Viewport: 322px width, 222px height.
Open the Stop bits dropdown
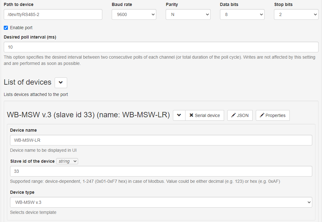pos(296,14)
